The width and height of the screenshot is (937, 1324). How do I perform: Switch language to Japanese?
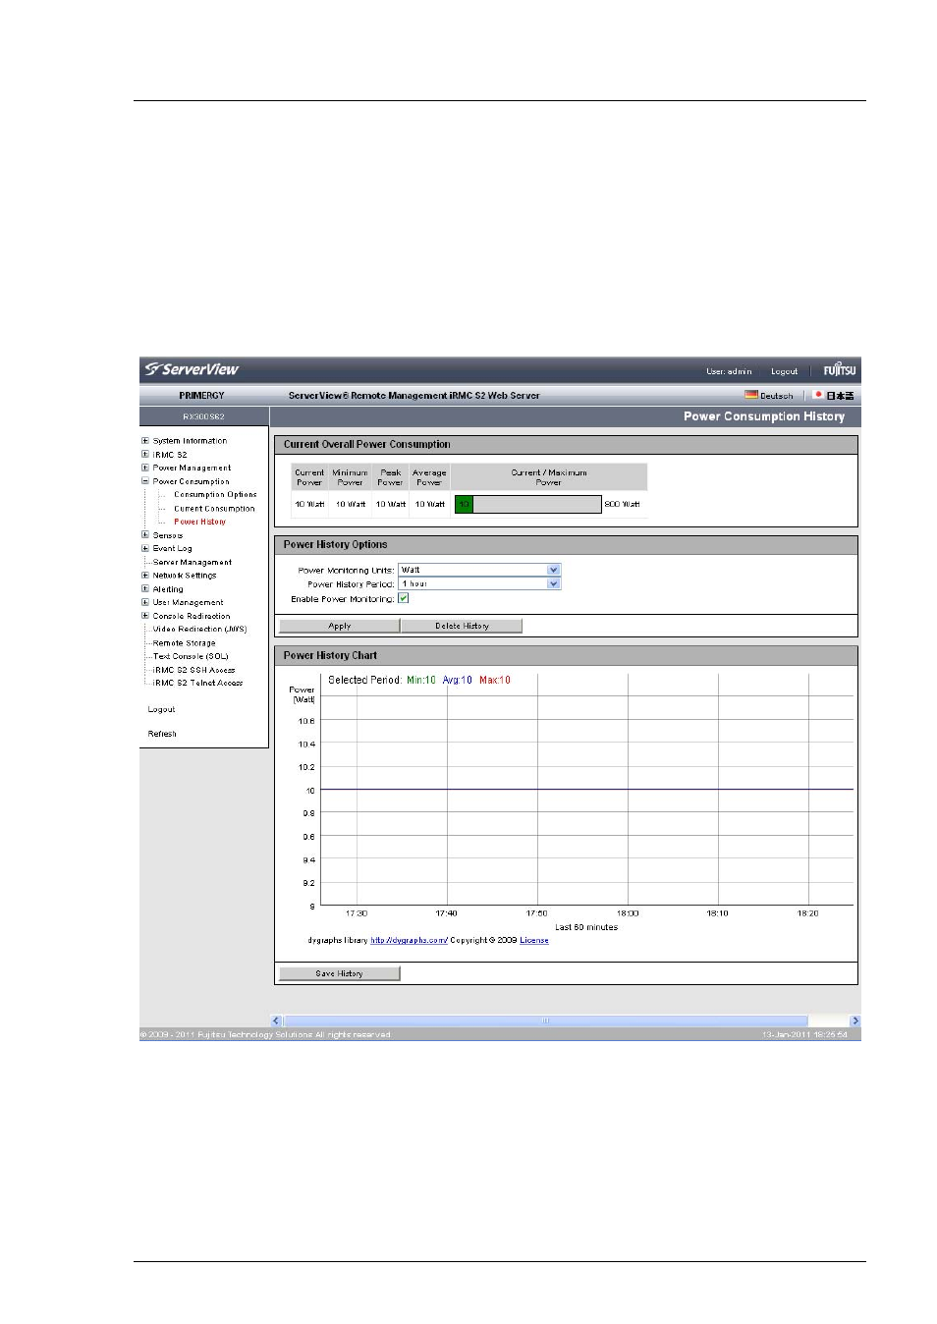tap(839, 396)
